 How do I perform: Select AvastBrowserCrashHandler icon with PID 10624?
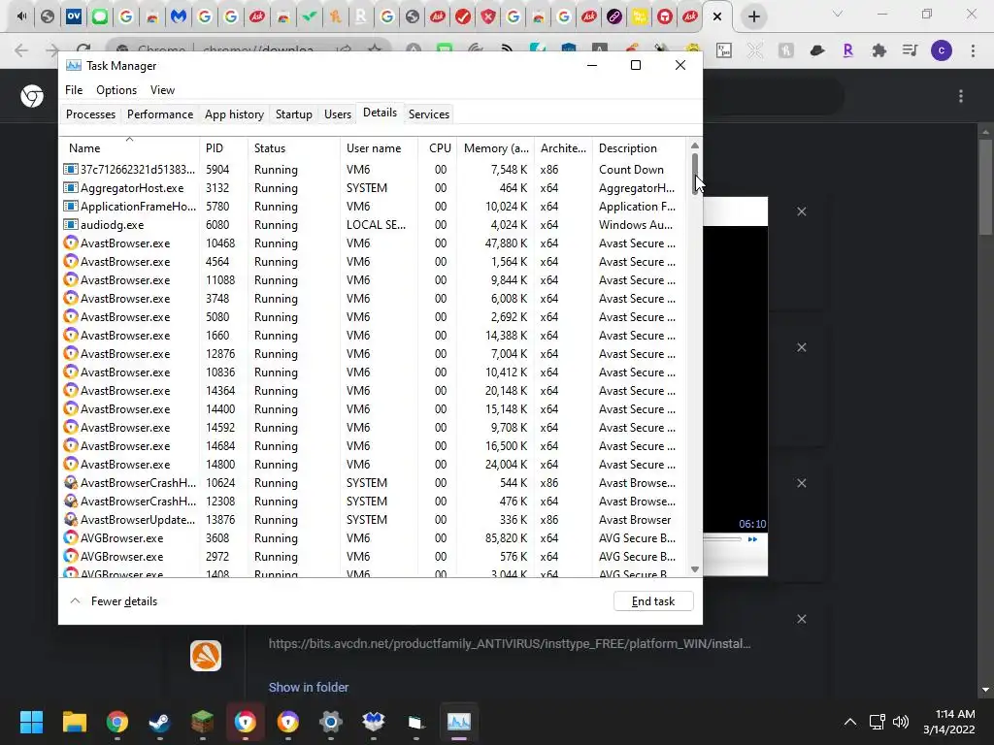pos(70,482)
